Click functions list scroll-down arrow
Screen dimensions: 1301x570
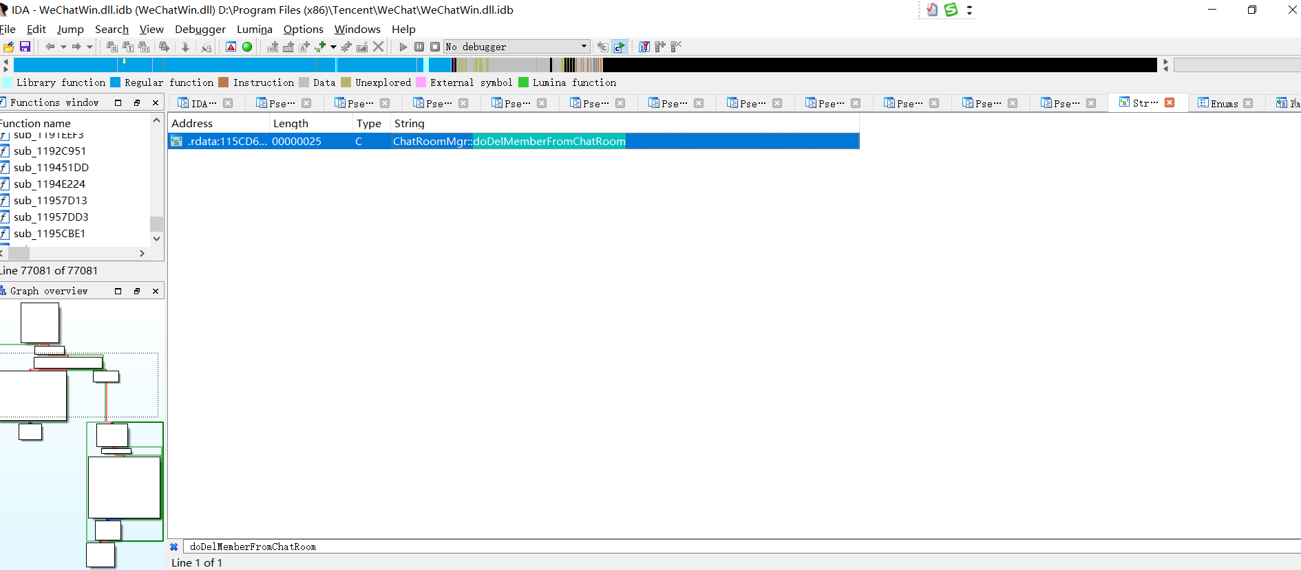[x=156, y=239]
